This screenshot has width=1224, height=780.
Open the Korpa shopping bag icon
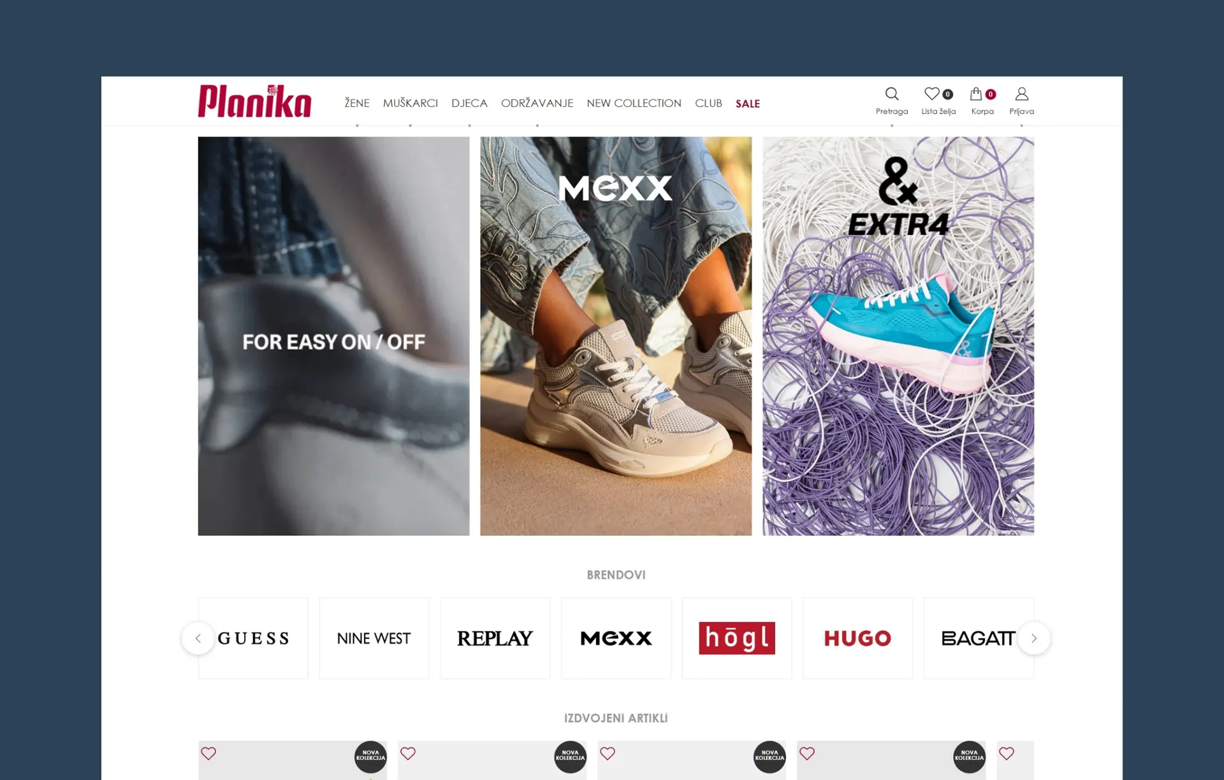[975, 94]
